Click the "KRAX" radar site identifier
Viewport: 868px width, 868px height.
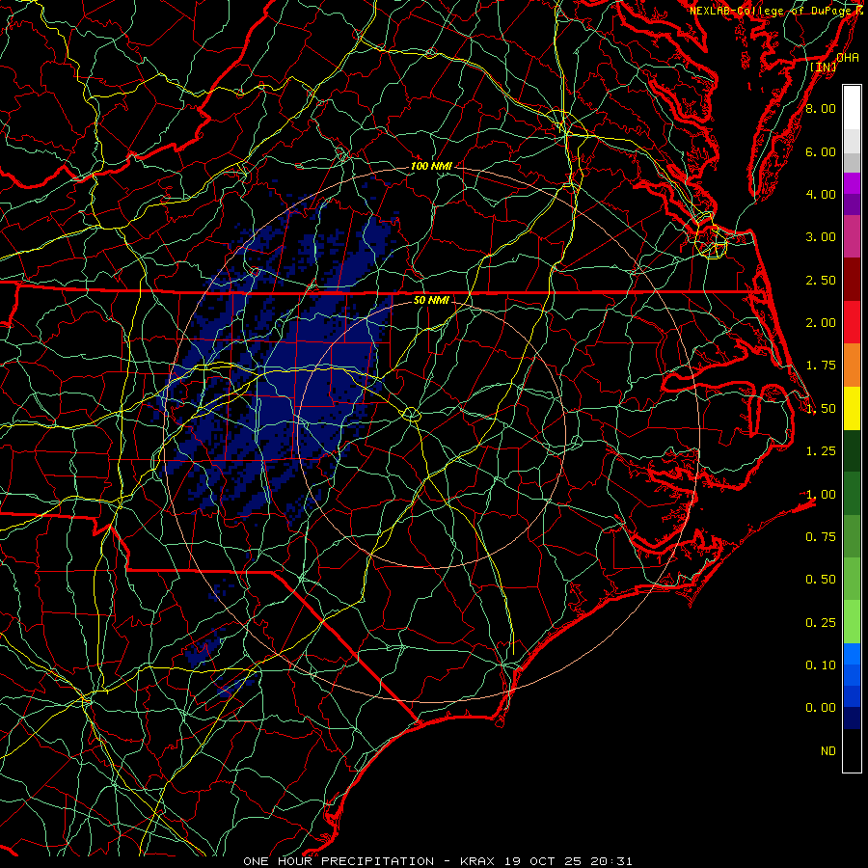click(x=476, y=861)
